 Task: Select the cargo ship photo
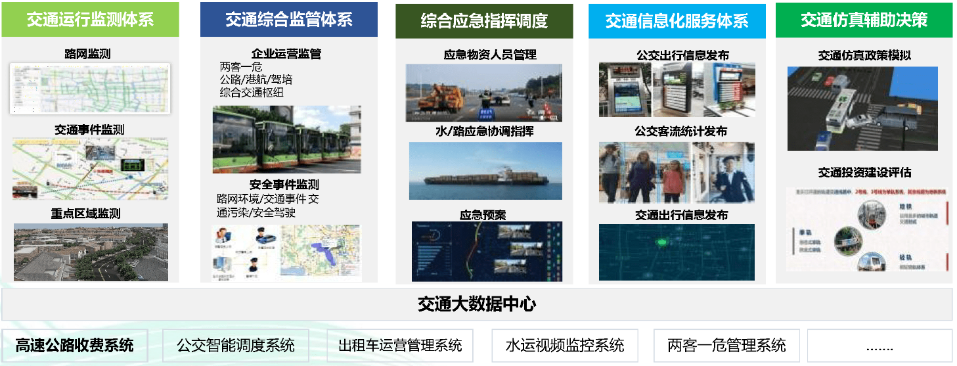[485, 171]
